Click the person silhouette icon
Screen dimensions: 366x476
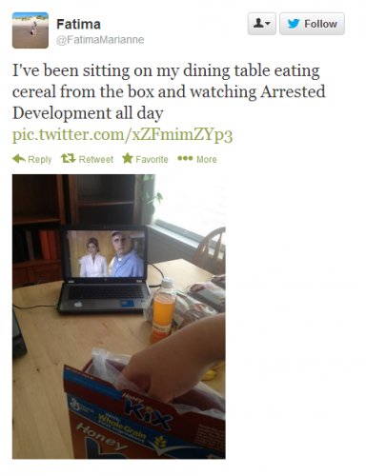(259, 23)
